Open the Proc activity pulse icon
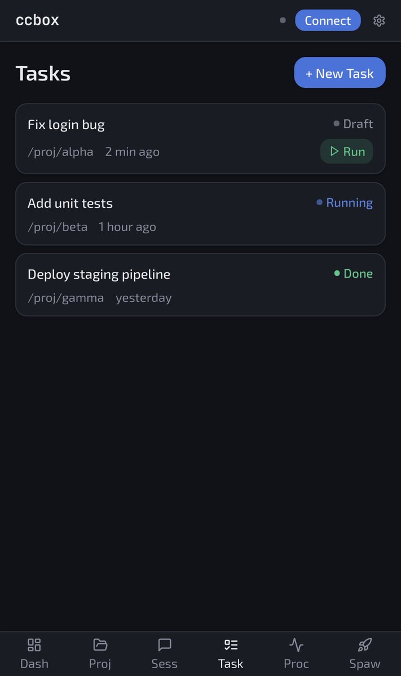The height and width of the screenshot is (676, 401). coord(296,644)
